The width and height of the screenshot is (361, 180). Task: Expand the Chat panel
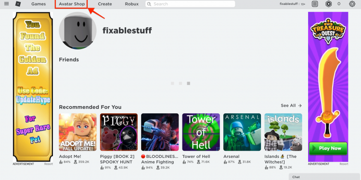[x=325, y=177]
